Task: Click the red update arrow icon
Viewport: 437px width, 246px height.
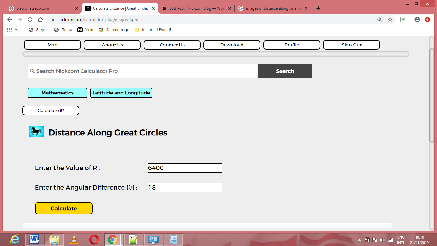Action: pyautogui.click(x=427, y=20)
